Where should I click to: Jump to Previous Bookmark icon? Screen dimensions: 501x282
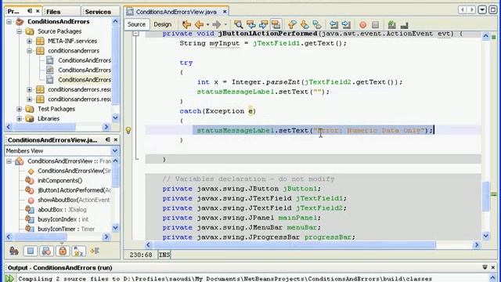click(292, 24)
